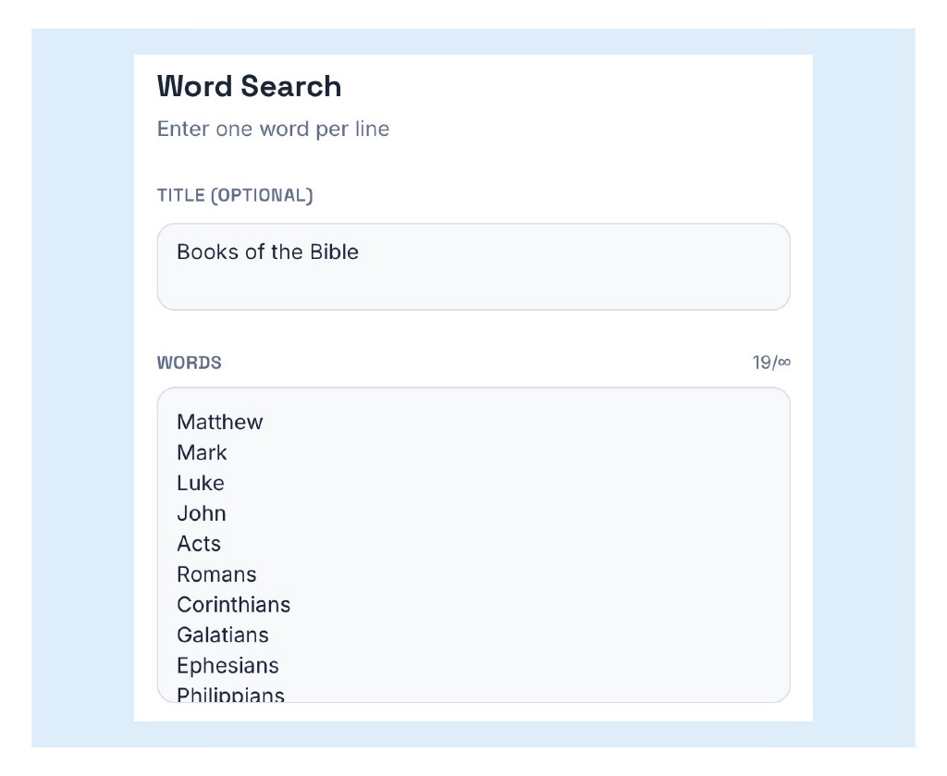Click the word Ephesians in the list

pyautogui.click(x=228, y=666)
